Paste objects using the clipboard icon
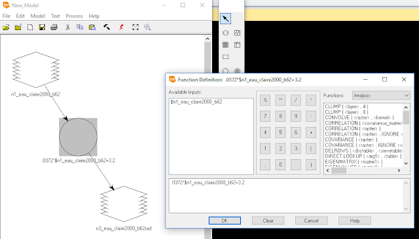 click(x=92, y=28)
